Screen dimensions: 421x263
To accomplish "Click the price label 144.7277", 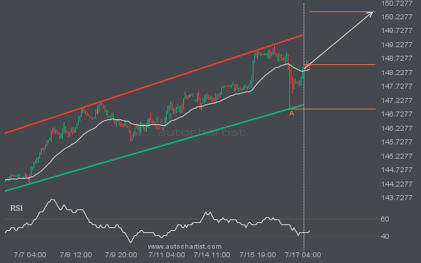I will (x=397, y=170).
